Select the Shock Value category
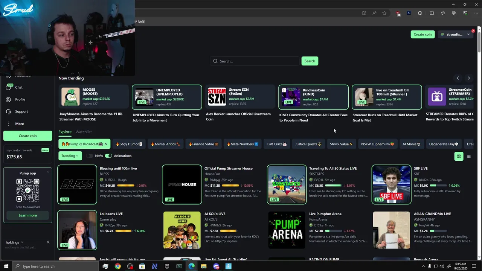 (341, 144)
